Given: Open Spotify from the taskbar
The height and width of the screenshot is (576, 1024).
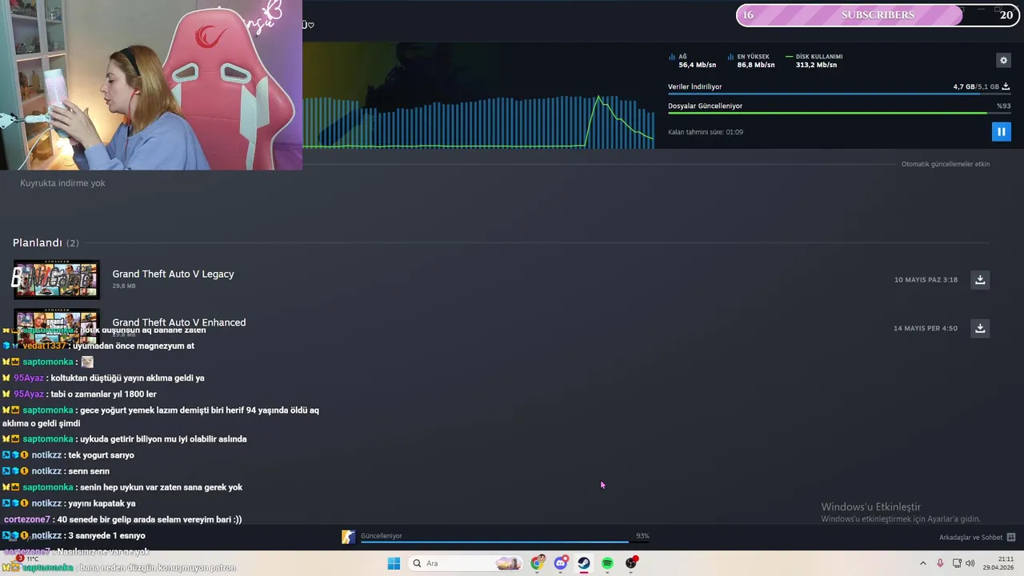Looking at the screenshot, I should [607, 563].
